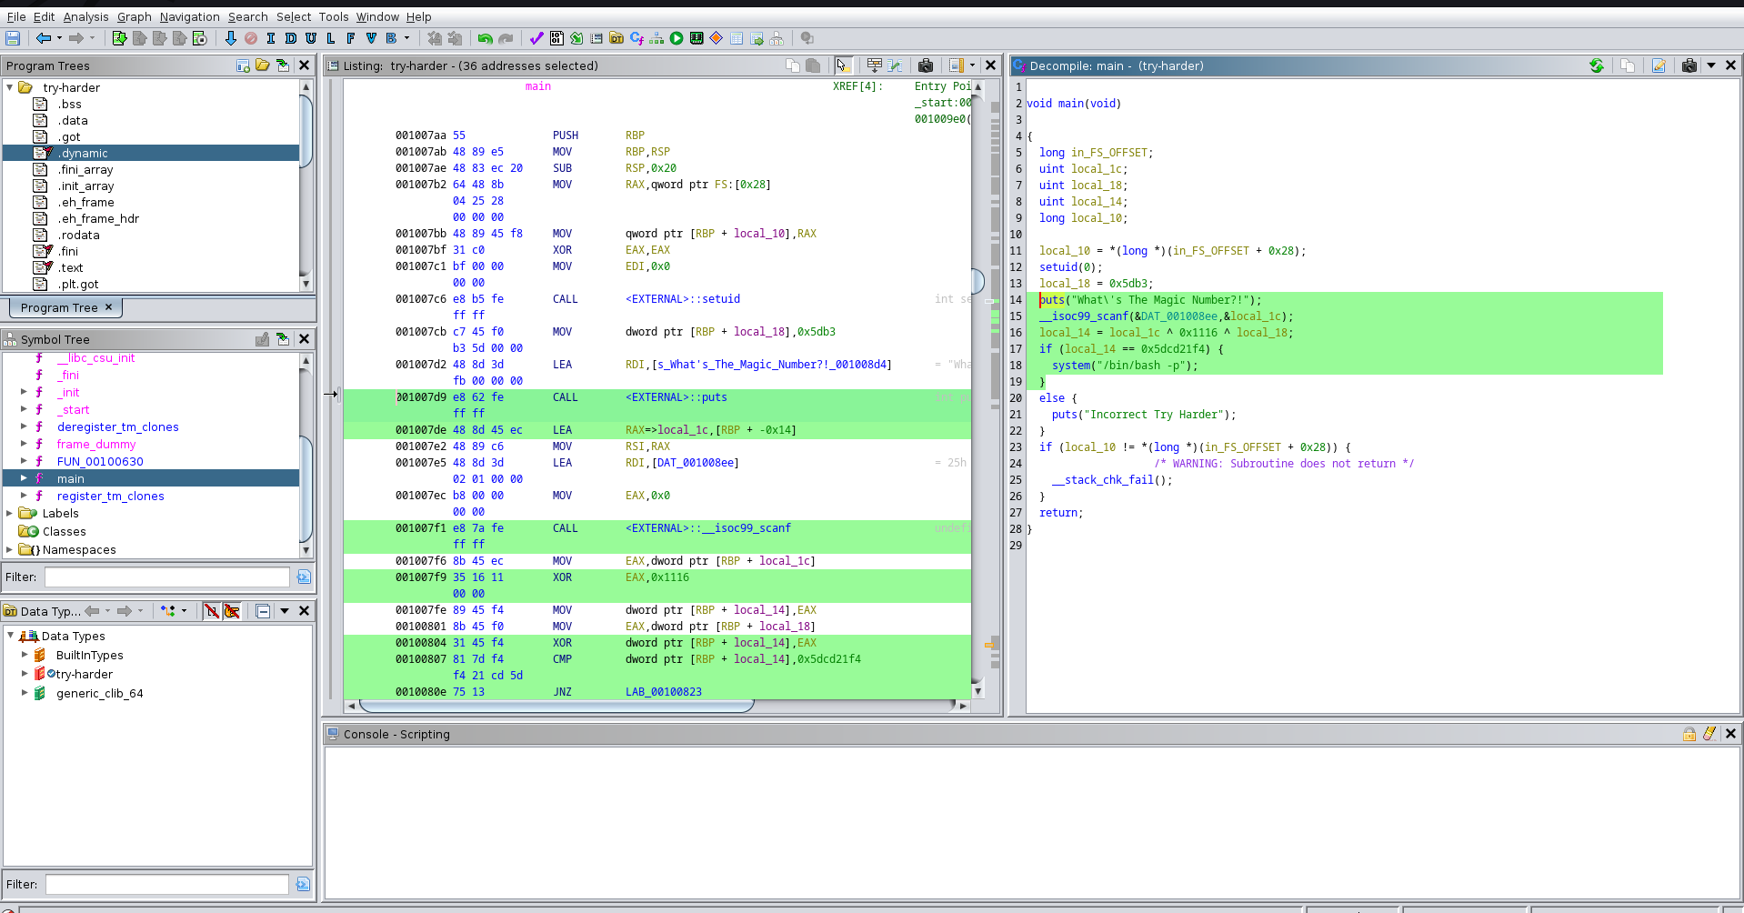This screenshot has width=1744, height=913.
Task: Click the Decompile re-decompile refresh icon
Action: (1597, 65)
